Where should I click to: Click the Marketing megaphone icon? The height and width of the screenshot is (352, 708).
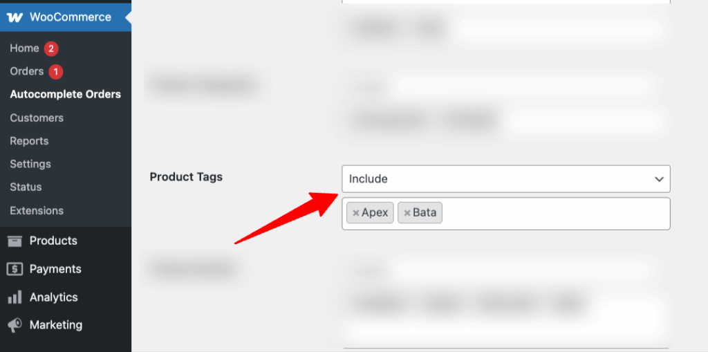click(15, 325)
